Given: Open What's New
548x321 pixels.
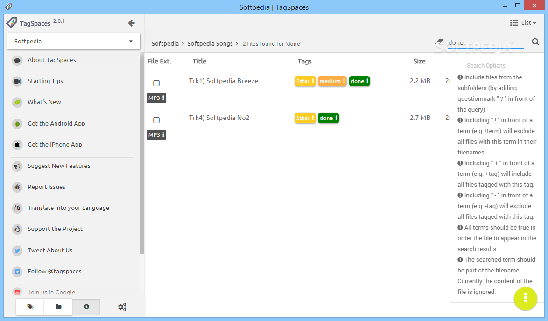Looking at the screenshot, I should (44, 102).
